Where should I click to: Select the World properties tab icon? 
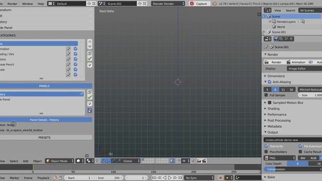coord(291,39)
